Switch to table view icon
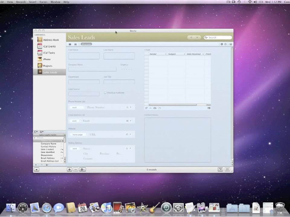The image size is (290, 217). [x=76, y=44]
